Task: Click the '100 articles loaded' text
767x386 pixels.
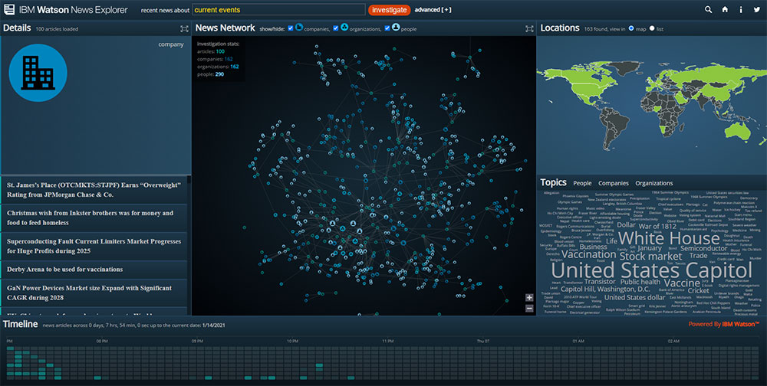Action: 57,29
